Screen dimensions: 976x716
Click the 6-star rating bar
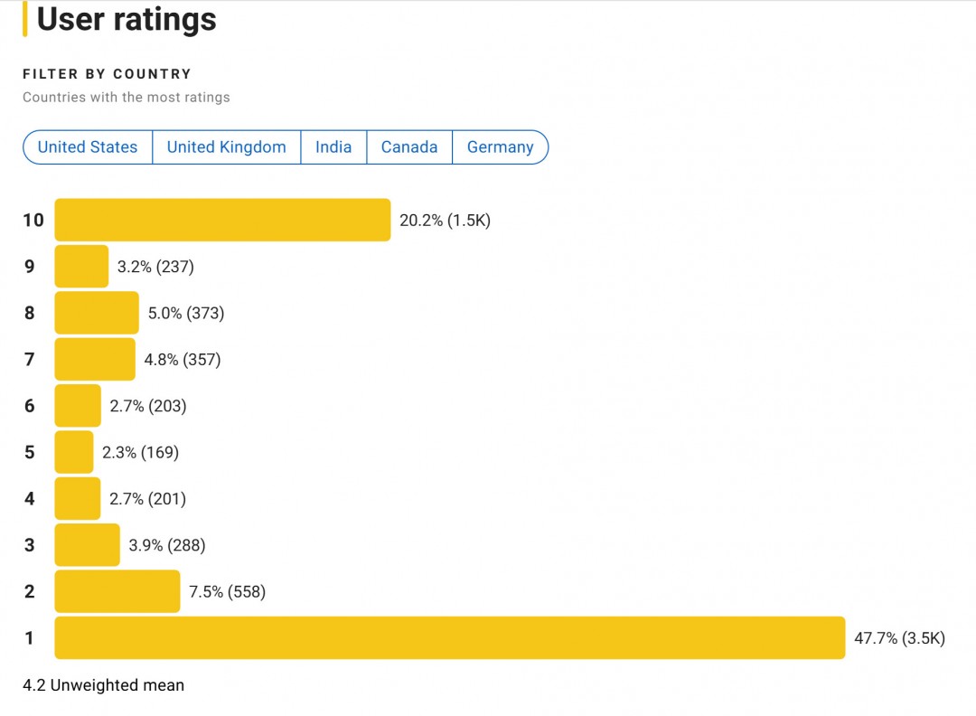pos(78,406)
